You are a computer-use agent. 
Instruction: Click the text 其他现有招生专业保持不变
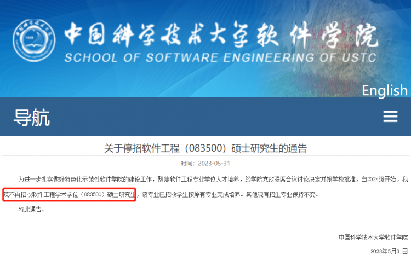click(281, 194)
